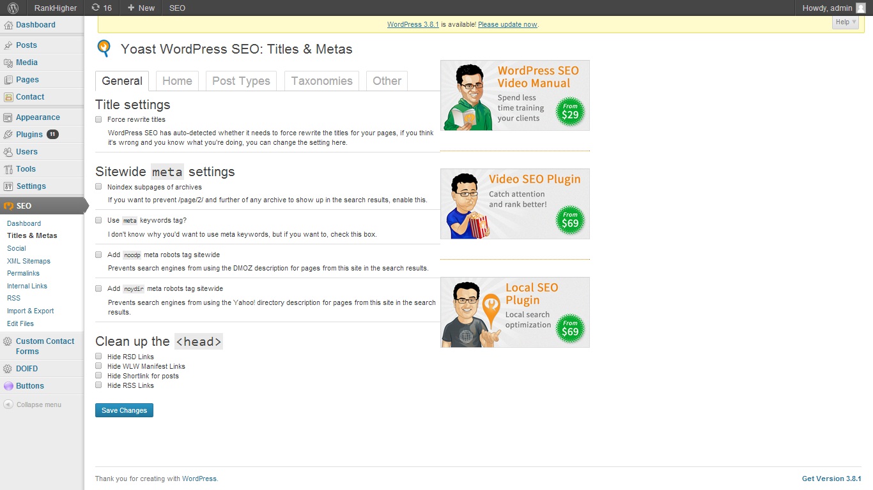Click the WordPress link in footer

tap(199, 479)
